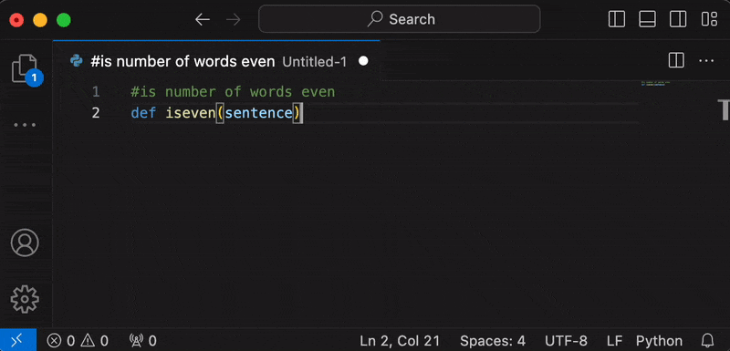Screen dimensions: 730x351
Task: Go forward with the right arrow
Action: pos(234,19)
